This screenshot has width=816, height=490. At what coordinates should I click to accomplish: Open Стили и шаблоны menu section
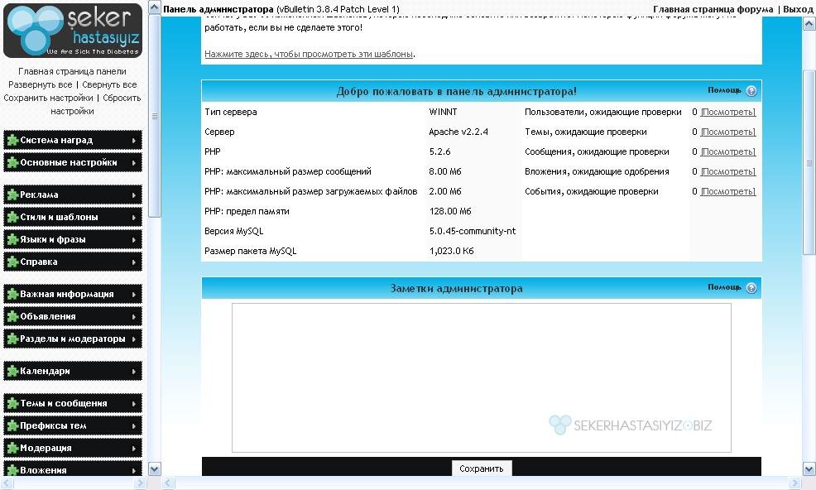(x=73, y=217)
